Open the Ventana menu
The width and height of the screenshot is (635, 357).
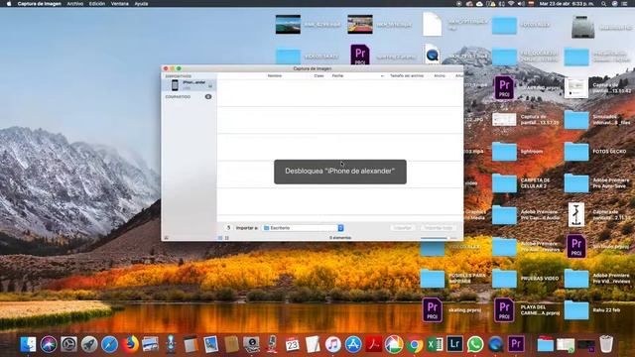point(119,4)
